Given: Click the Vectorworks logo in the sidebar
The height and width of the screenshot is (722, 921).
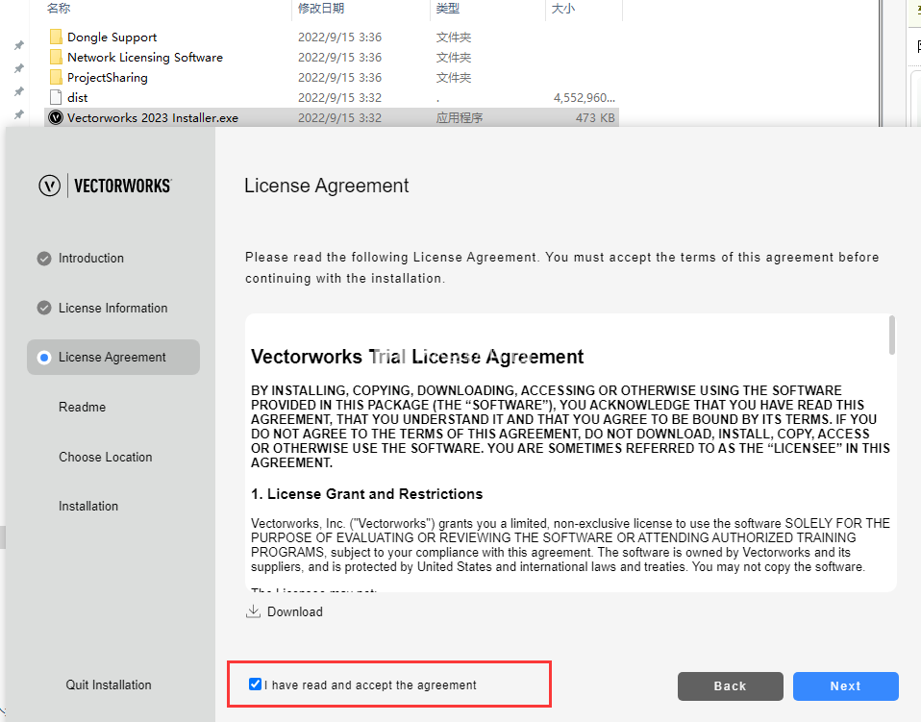Looking at the screenshot, I should [x=106, y=186].
